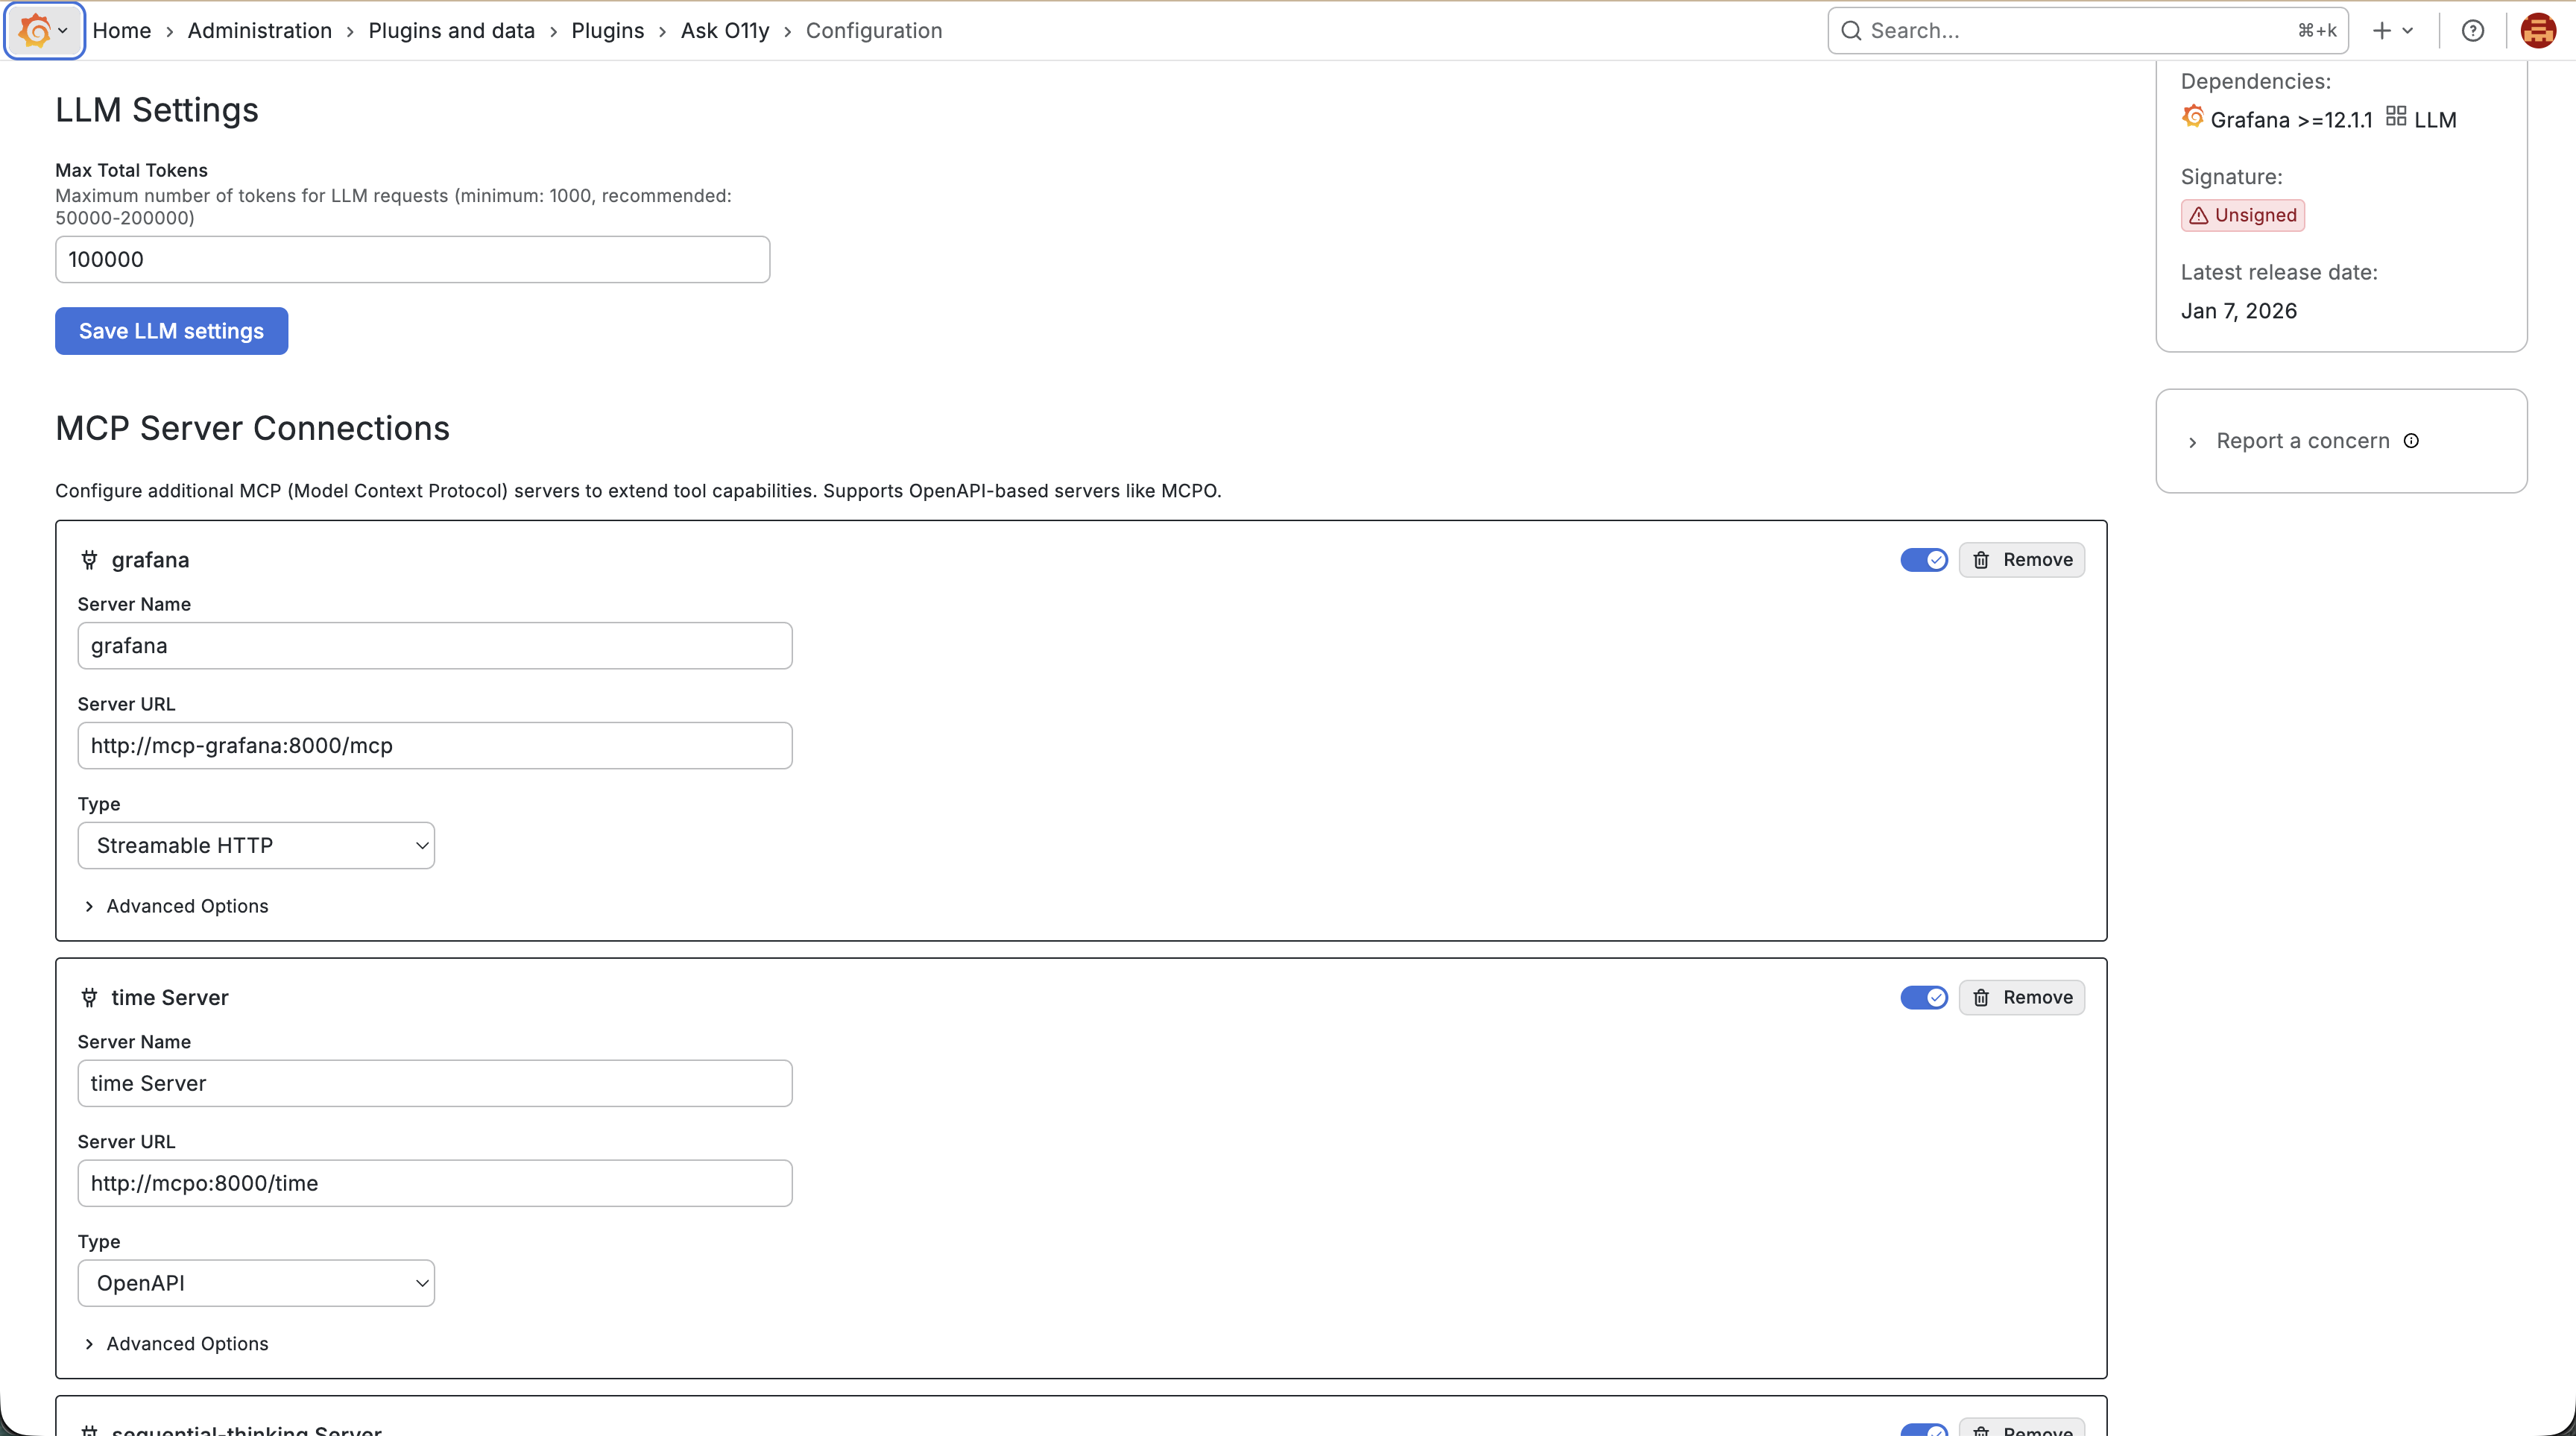The image size is (2576, 1436).
Task: Expand the Report a concern section
Action: coord(2290,441)
